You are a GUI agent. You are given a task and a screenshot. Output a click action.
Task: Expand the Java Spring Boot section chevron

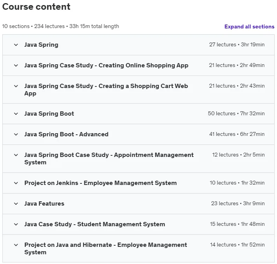pos(16,114)
